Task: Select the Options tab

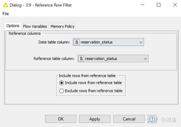Action: point(13,26)
